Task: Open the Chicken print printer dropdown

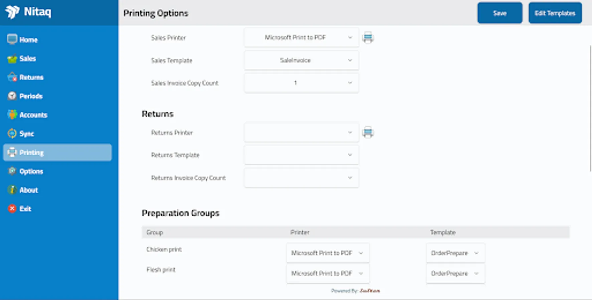Action: click(x=327, y=253)
